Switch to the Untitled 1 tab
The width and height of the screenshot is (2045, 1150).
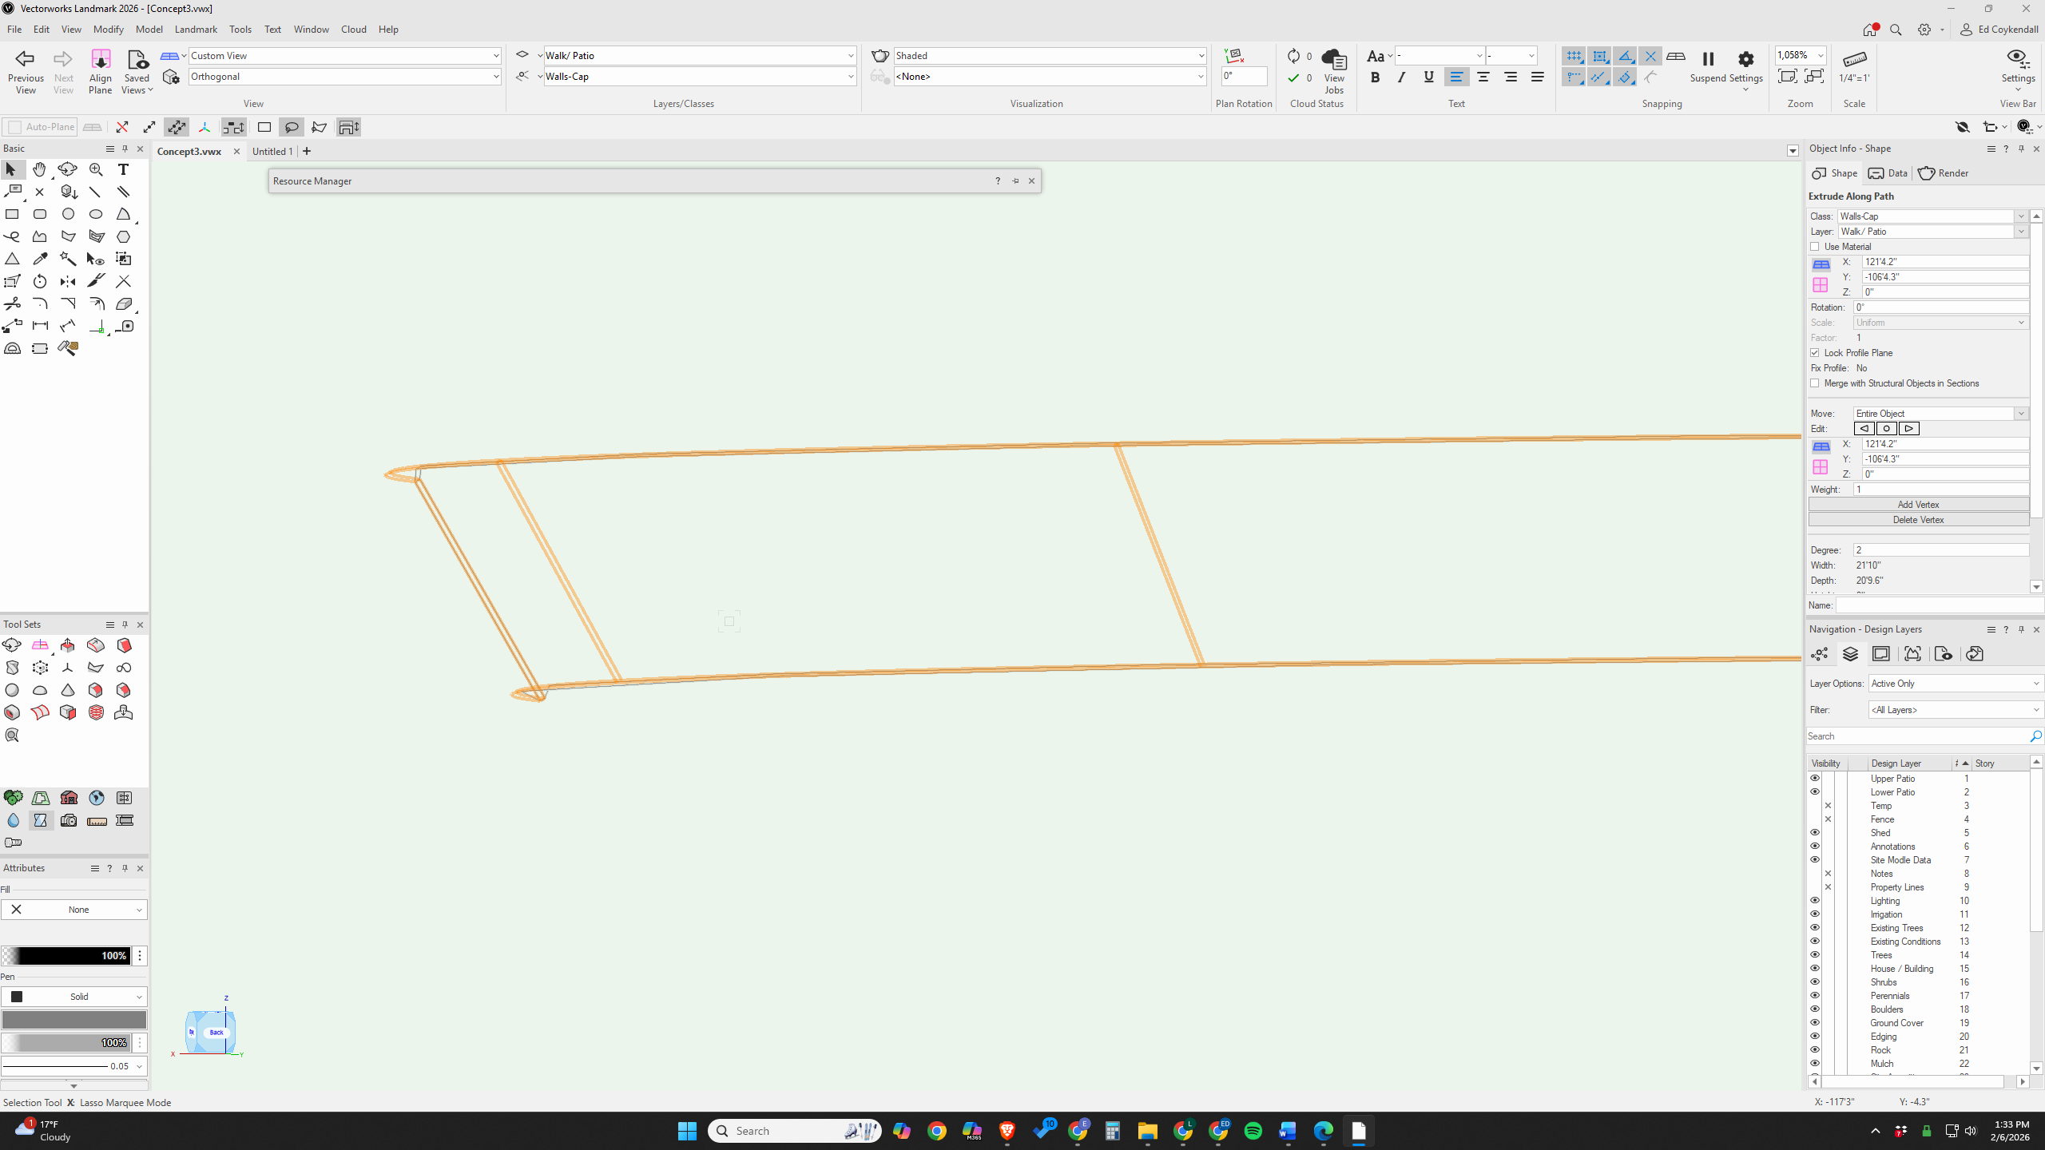(x=272, y=151)
